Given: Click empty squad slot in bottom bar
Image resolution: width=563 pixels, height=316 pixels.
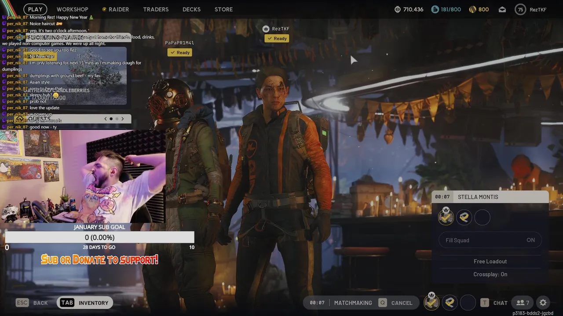Looking at the screenshot, I should click(468, 302).
